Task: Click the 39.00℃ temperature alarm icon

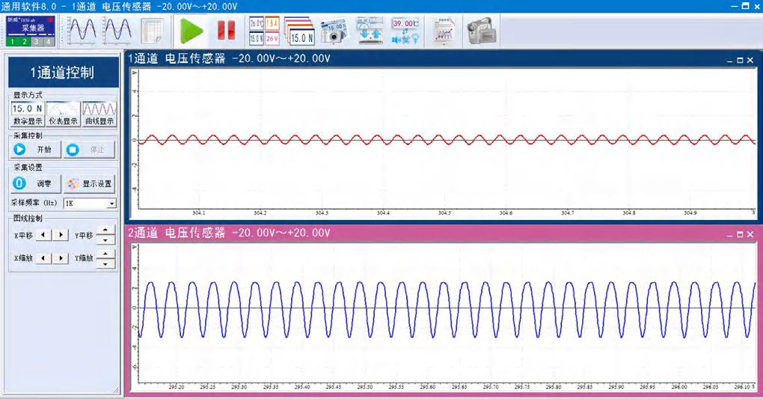Action: point(405,31)
